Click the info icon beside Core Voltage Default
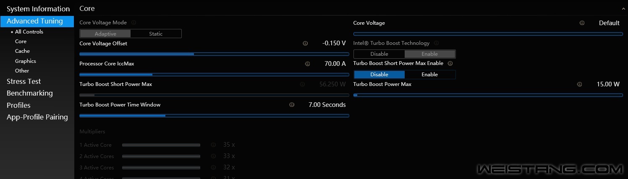Screen dimensions: 628x179 tap(582, 23)
